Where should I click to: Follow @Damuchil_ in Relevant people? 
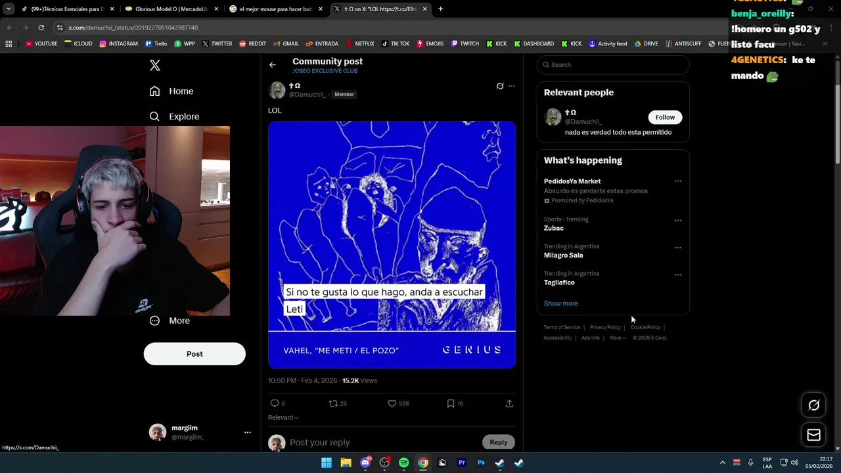[665, 117]
